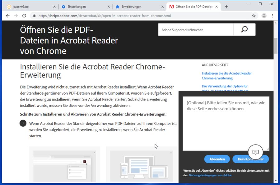The height and width of the screenshot is (185, 280).
Task: Select the Öffnen Sie die PDF-Dateien tab
Action: coord(194,7)
